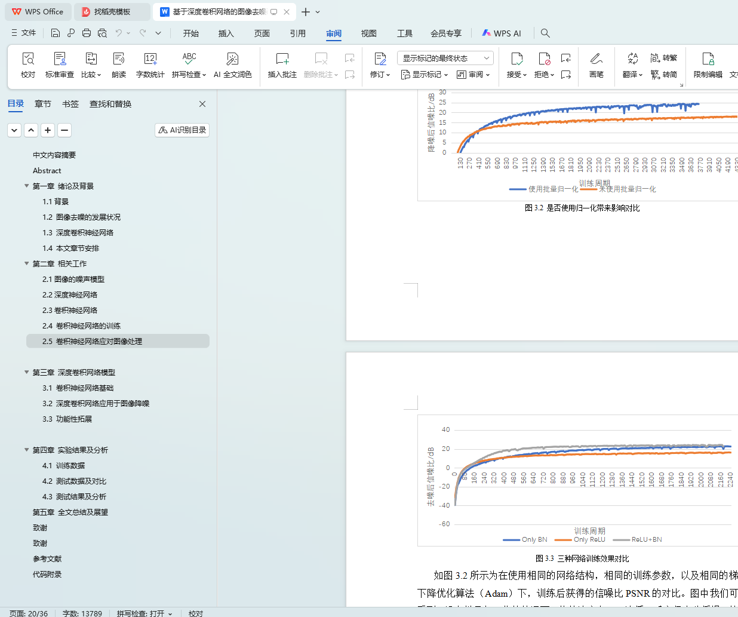Click the 朗读 read aloud icon

pos(119,59)
